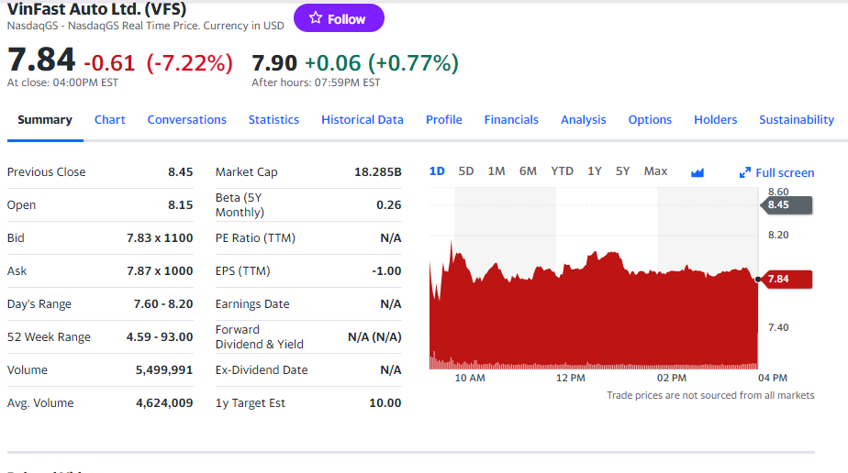Select YTD chart range
The height and width of the screenshot is (473, 848).
[562, 171]
